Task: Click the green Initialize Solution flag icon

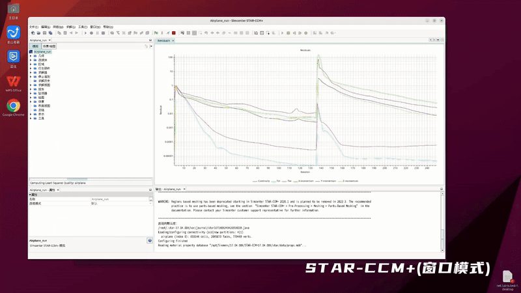Action: coord(156,33)
